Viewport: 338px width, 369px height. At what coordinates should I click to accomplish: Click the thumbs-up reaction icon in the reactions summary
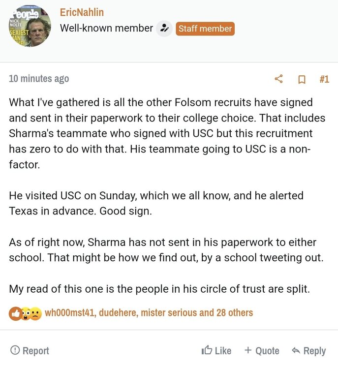pos(15,312)
